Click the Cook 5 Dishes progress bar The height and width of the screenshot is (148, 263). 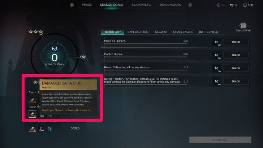tap(146, 57)
